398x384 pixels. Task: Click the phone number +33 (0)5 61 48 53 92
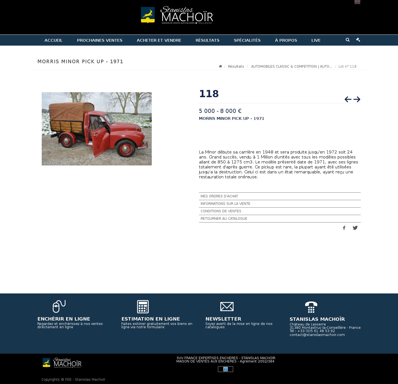click(x=316, y=331)
